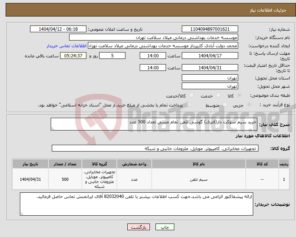Click the response deadline date 1404/04/17

[x=210, y=55]
